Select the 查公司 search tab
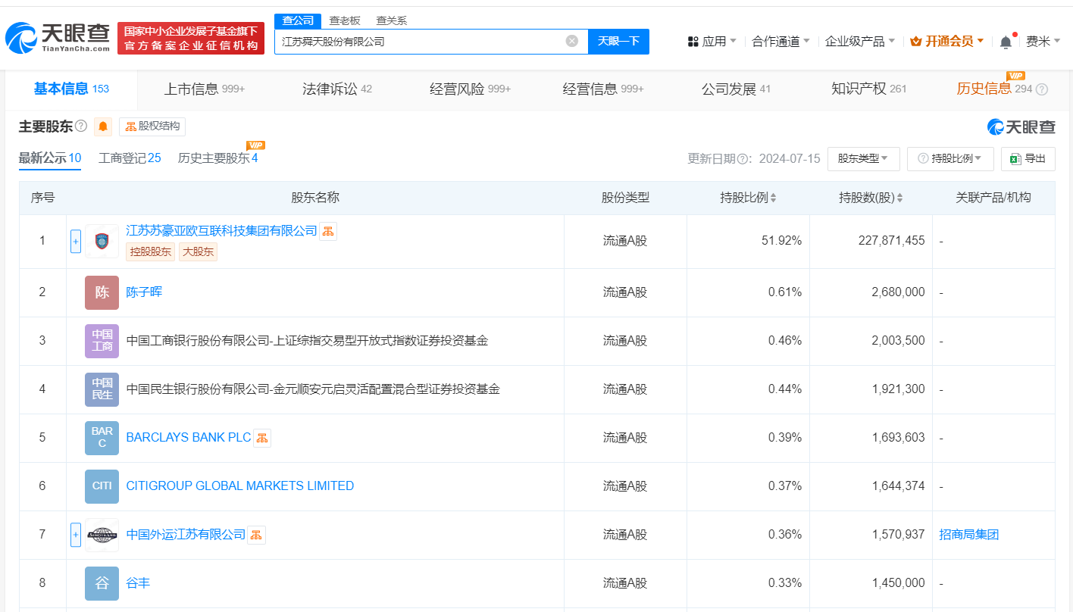 point(298,20)
